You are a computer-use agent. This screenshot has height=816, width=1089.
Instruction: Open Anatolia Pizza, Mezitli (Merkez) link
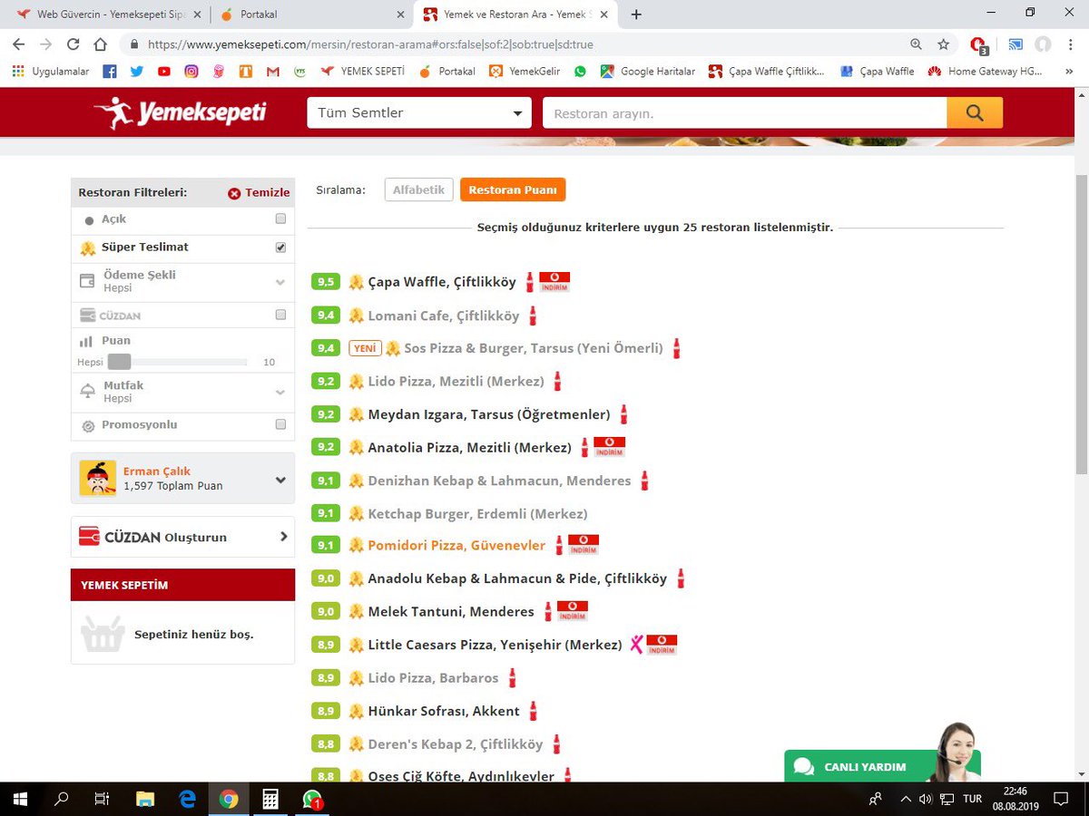pyautogui.click(x=469, y=447)
